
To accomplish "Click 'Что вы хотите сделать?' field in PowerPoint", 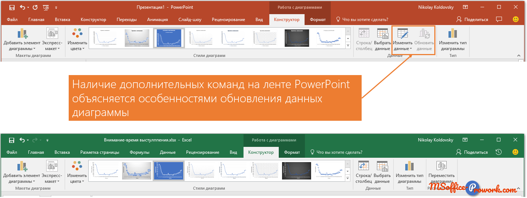I will coord(362,20).
